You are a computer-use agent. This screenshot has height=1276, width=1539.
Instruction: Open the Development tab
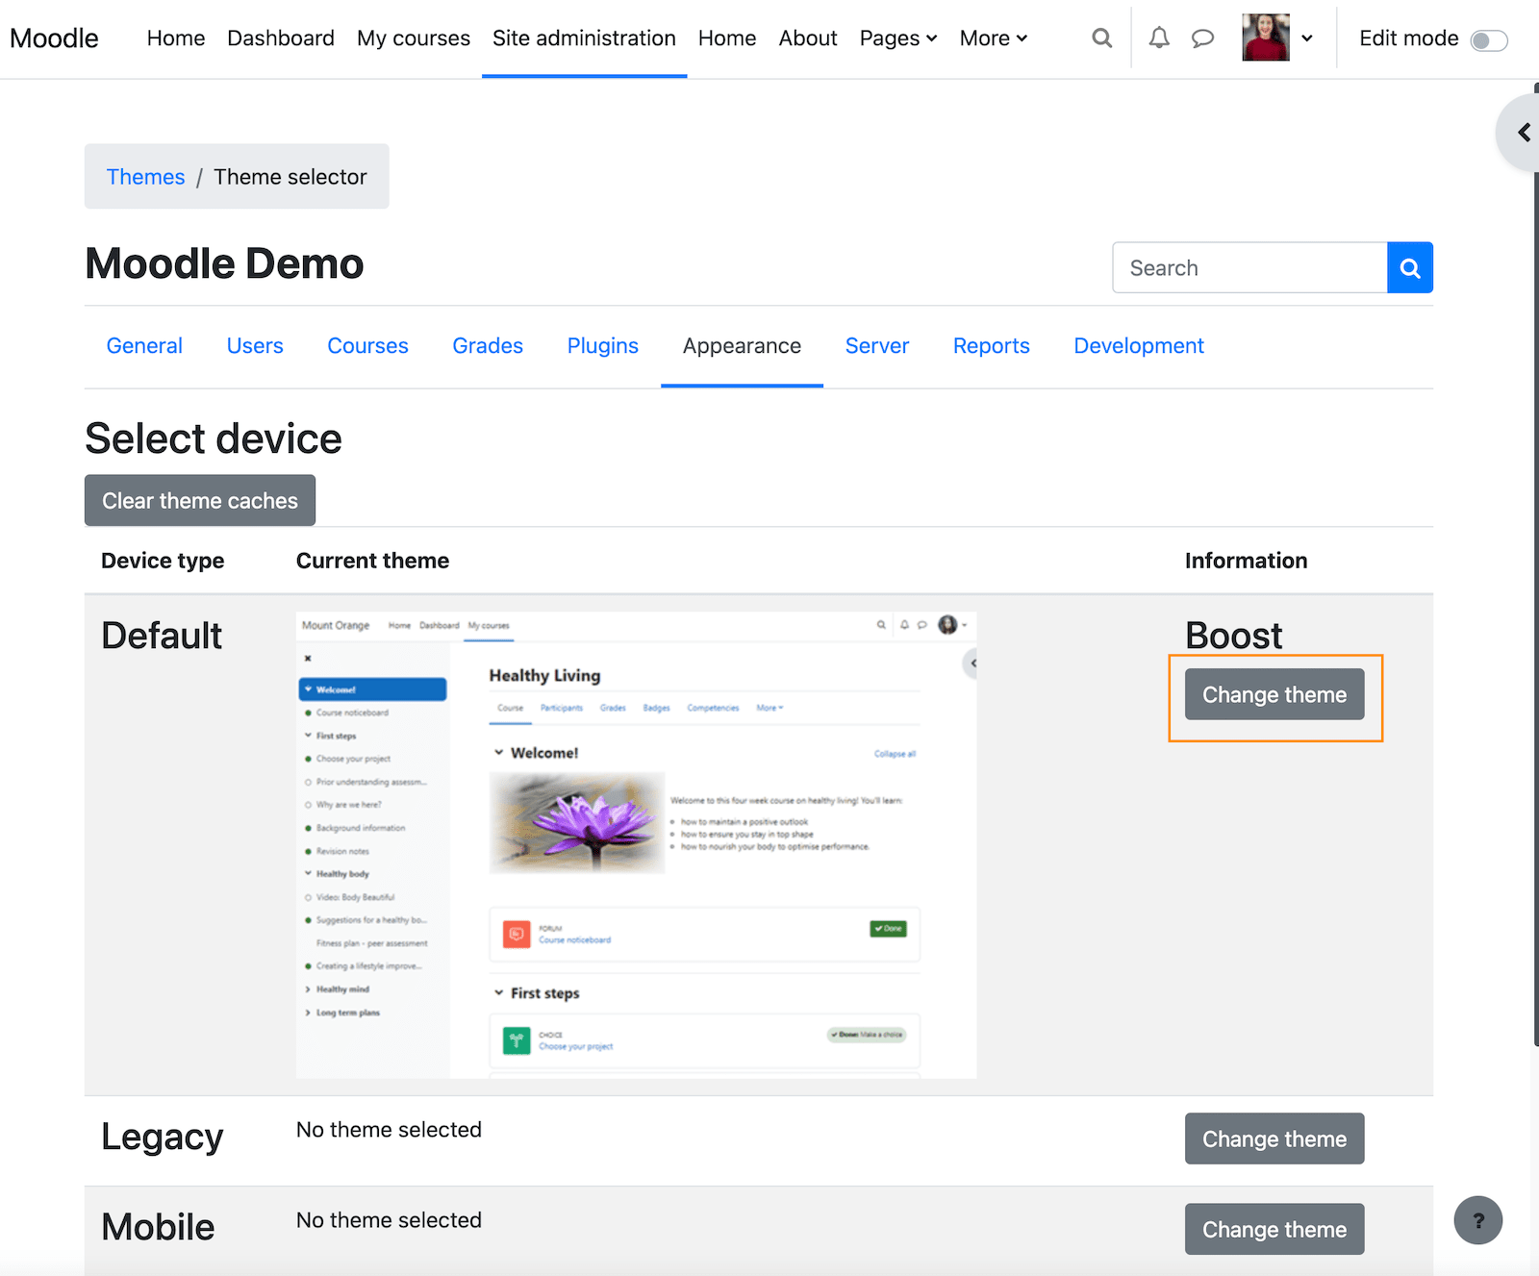click(1139, 346)
